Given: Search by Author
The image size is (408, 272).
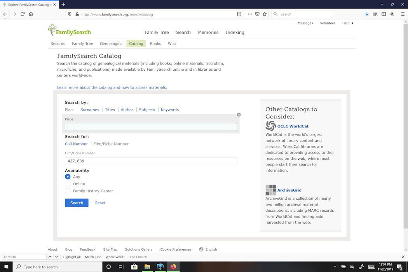Looking at the screenshot, I should 127,110.
